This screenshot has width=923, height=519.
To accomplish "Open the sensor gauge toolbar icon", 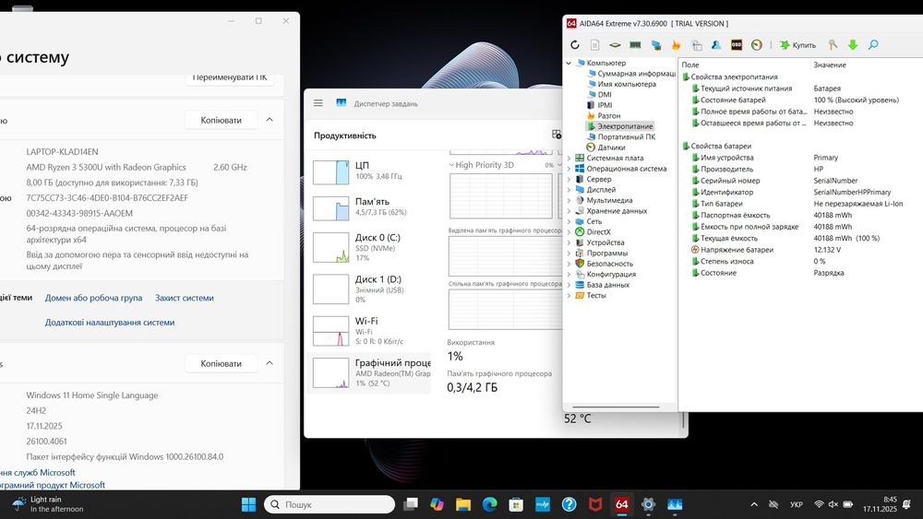I will point(756,44).
